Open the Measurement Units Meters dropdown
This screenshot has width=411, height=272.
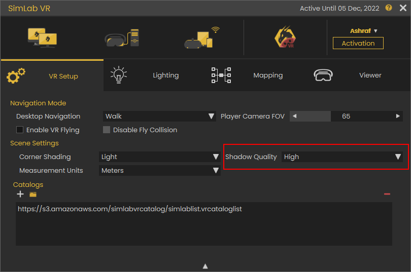[x=159, y=170]
